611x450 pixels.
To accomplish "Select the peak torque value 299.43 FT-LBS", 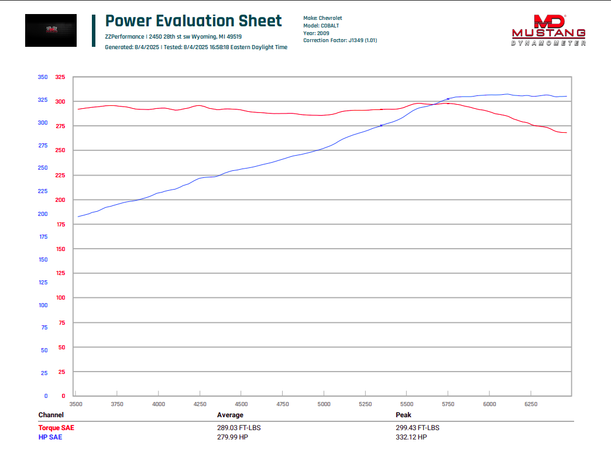I will (x=417, y=427).
